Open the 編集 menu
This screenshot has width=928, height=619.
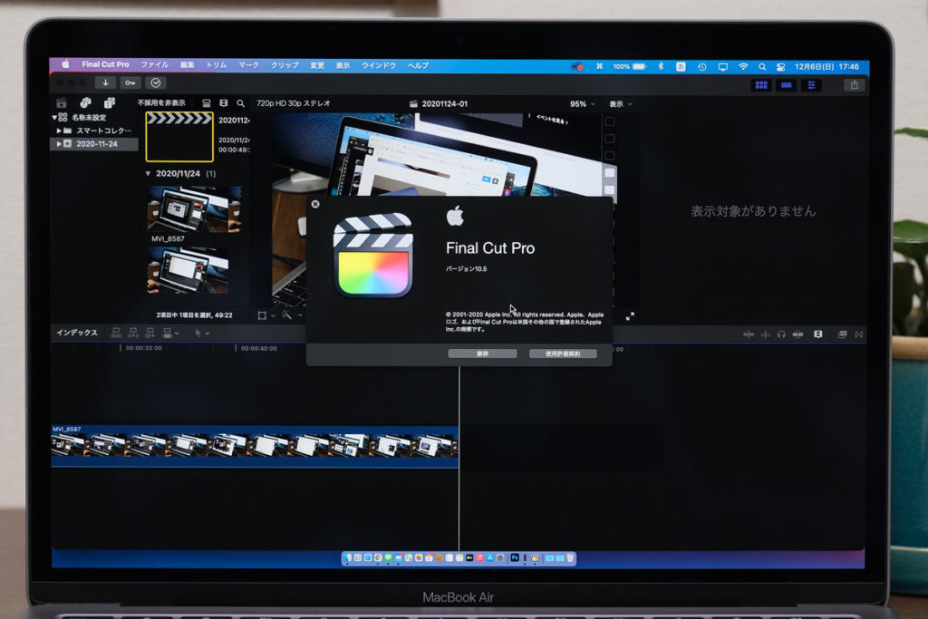point(187,65)
